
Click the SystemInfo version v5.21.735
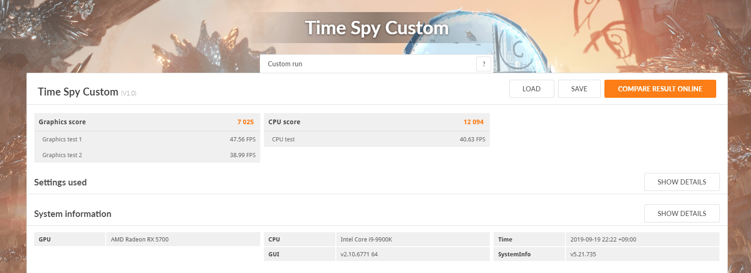[x=583, y=254]
